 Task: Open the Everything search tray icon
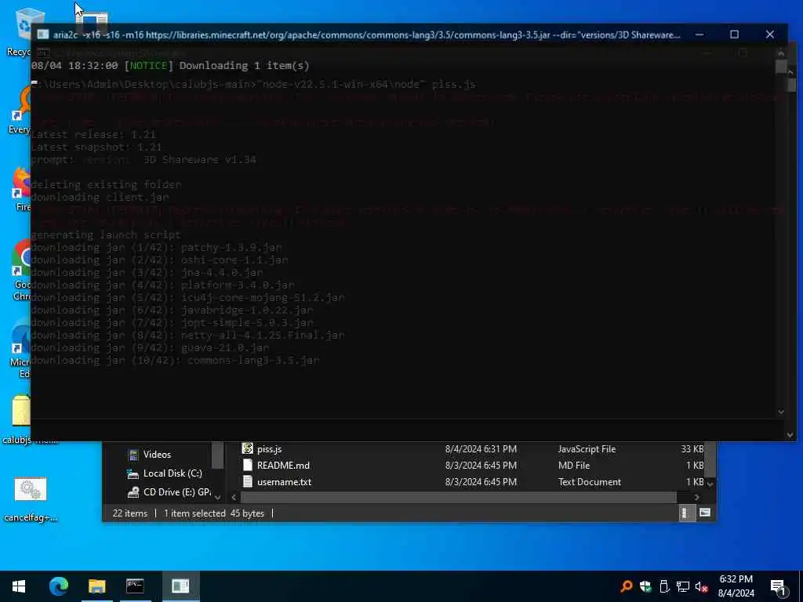pos(626,586)
